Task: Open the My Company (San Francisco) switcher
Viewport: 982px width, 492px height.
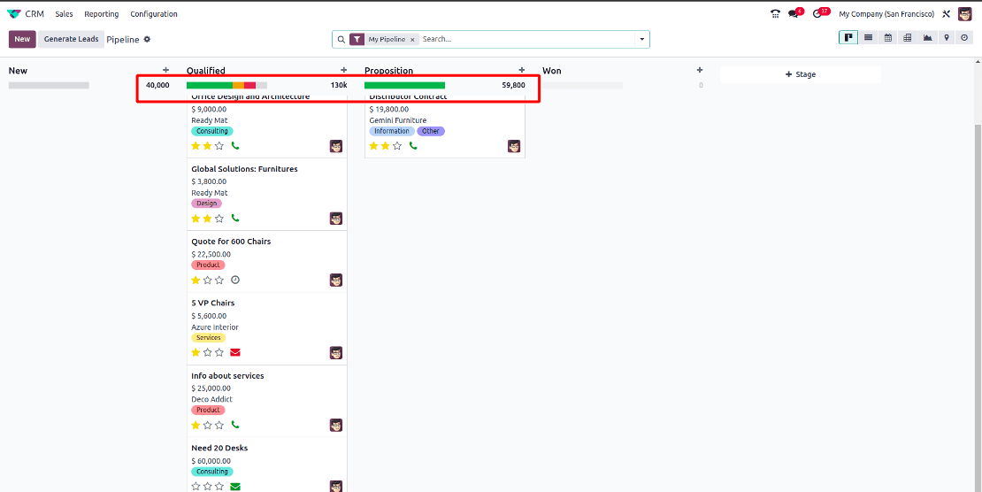Action: click(886, 14)
